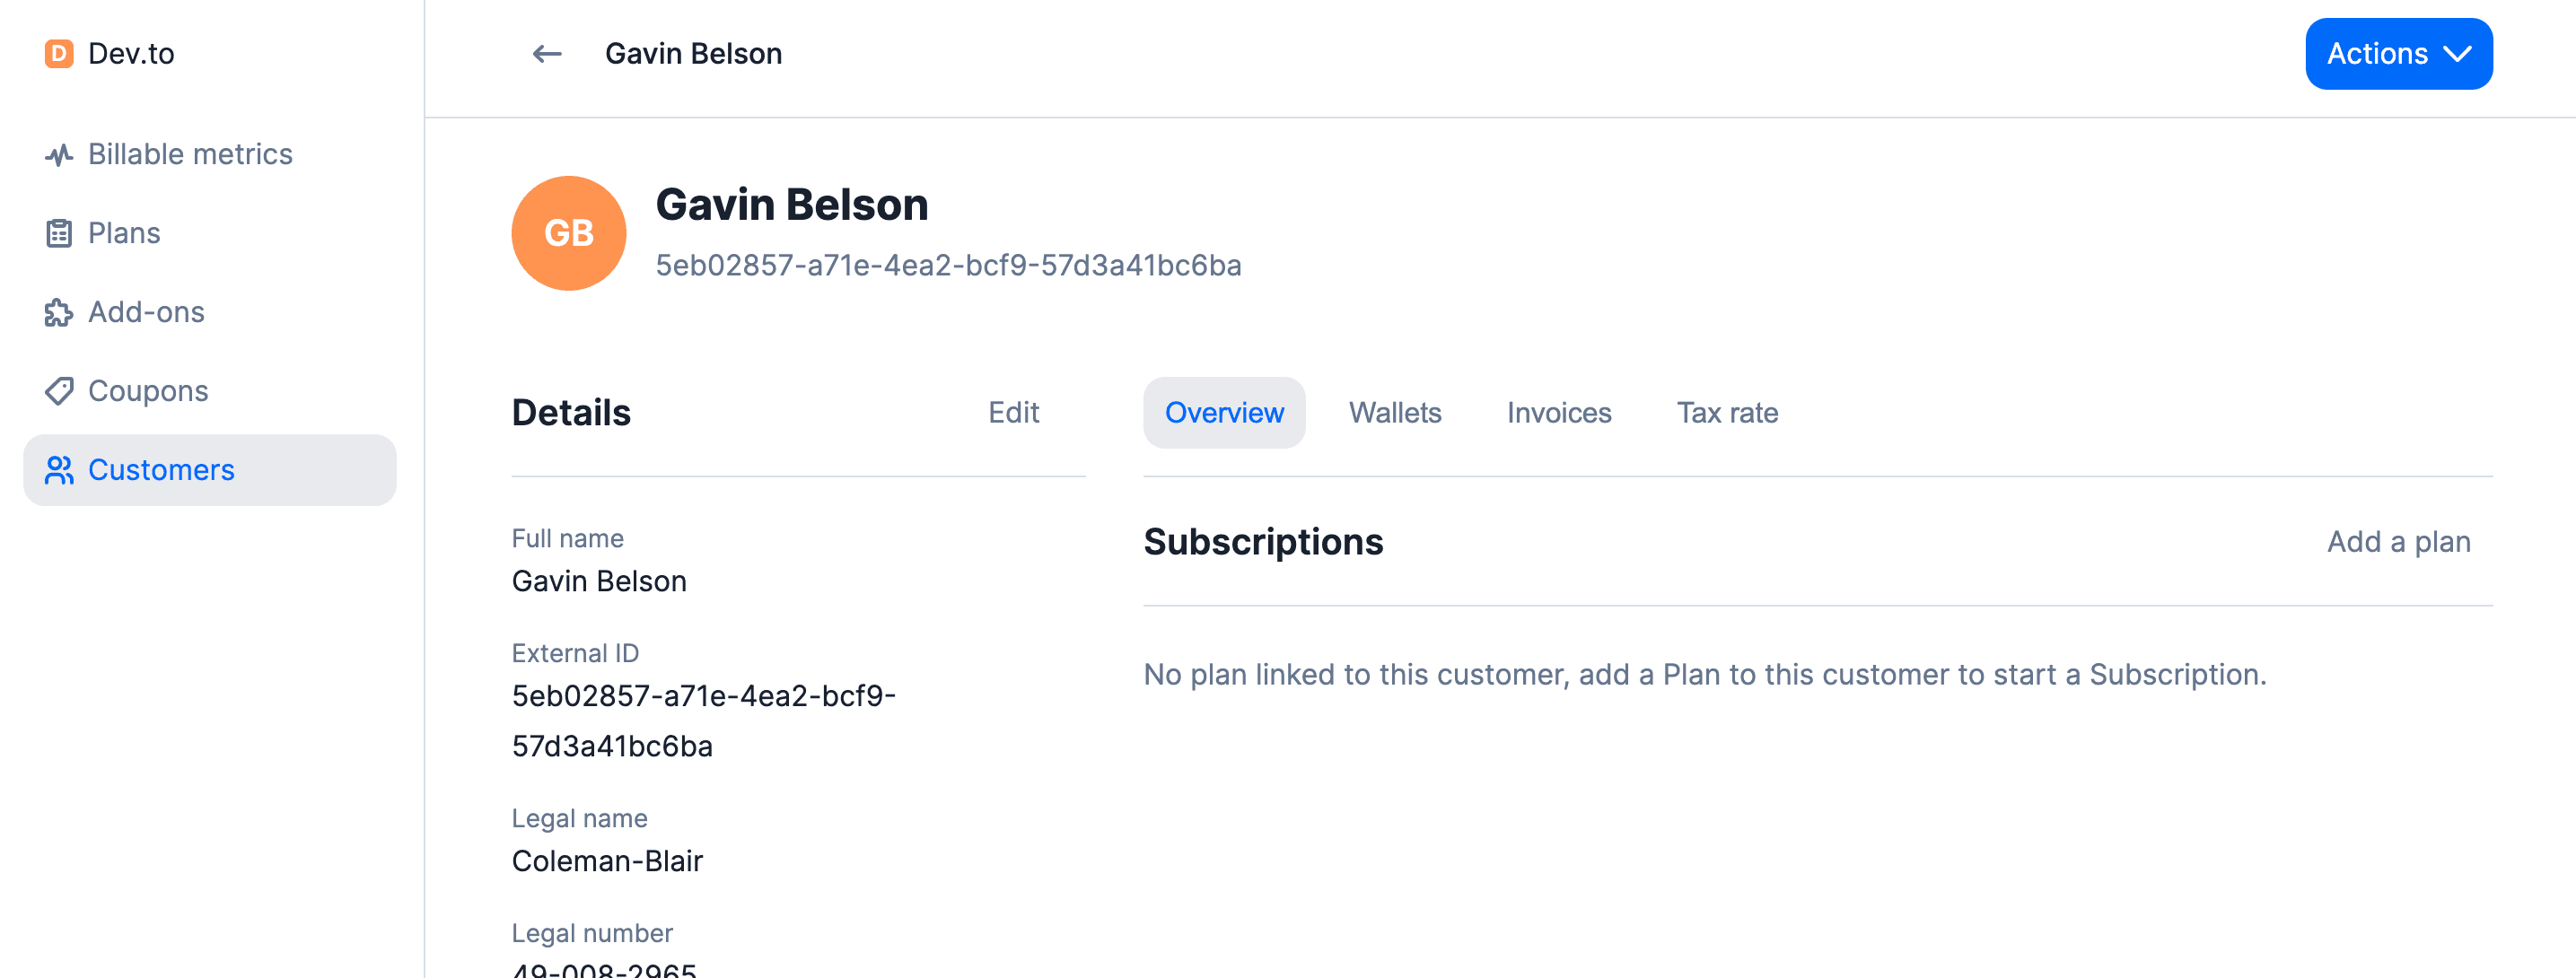Open Coupons from the sidebar

point(148,391)
